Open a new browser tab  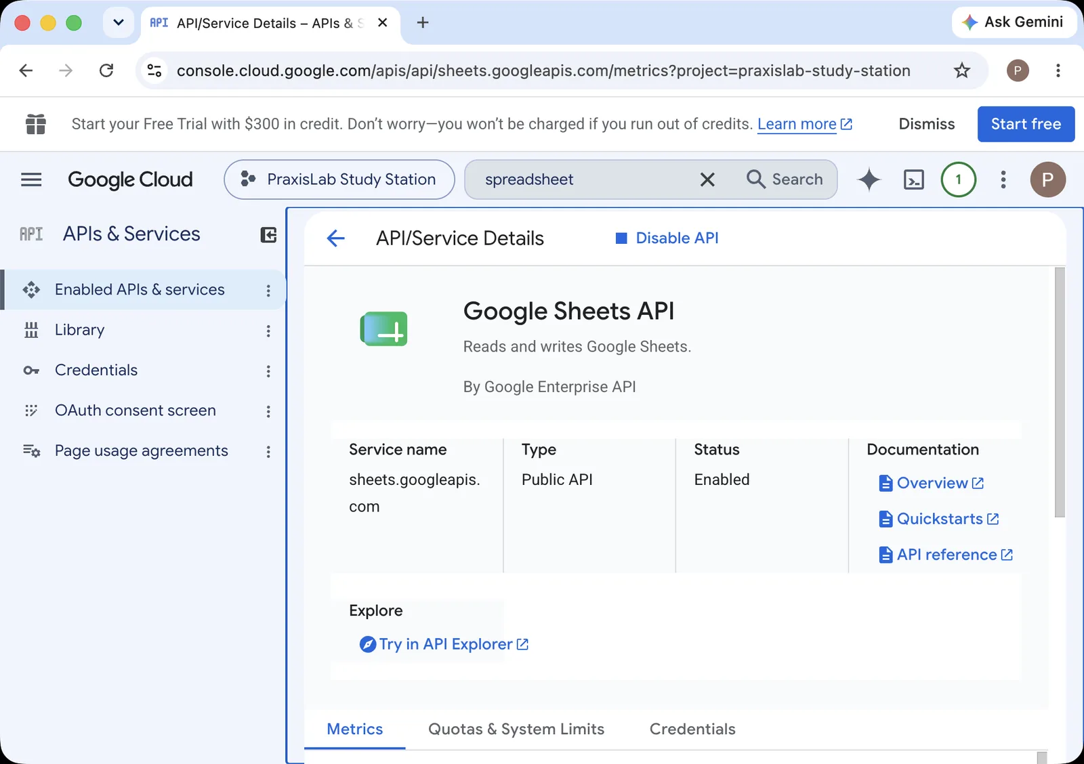(423, 23)
